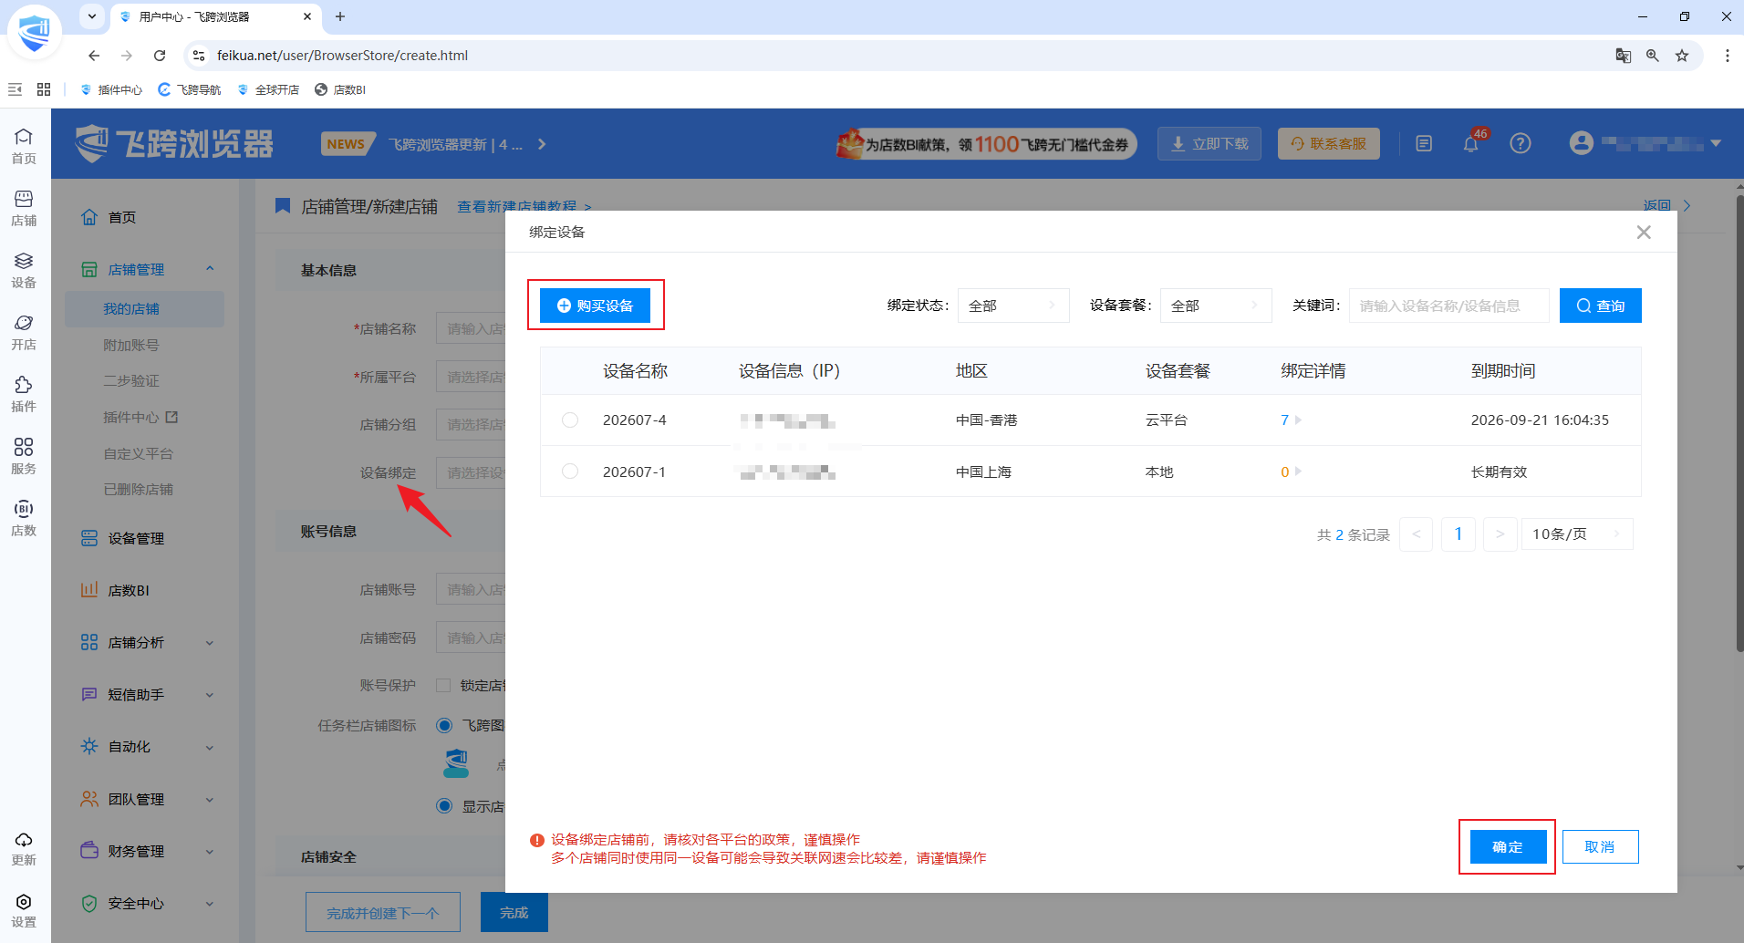Toggle 锁定店铺 checkbox under 账号保护

pos(443,686)
